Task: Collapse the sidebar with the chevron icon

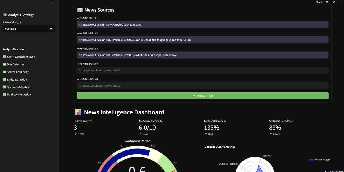Action: (51, 2)
